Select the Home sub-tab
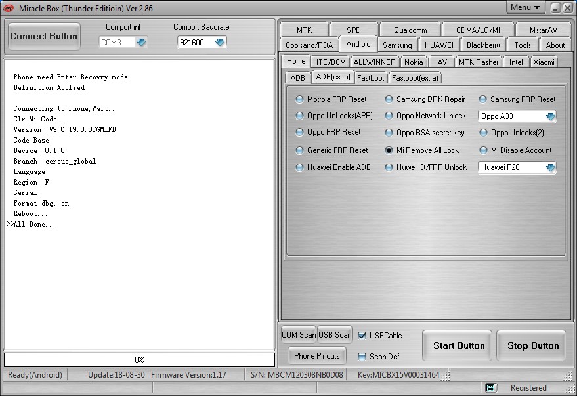 296,61
